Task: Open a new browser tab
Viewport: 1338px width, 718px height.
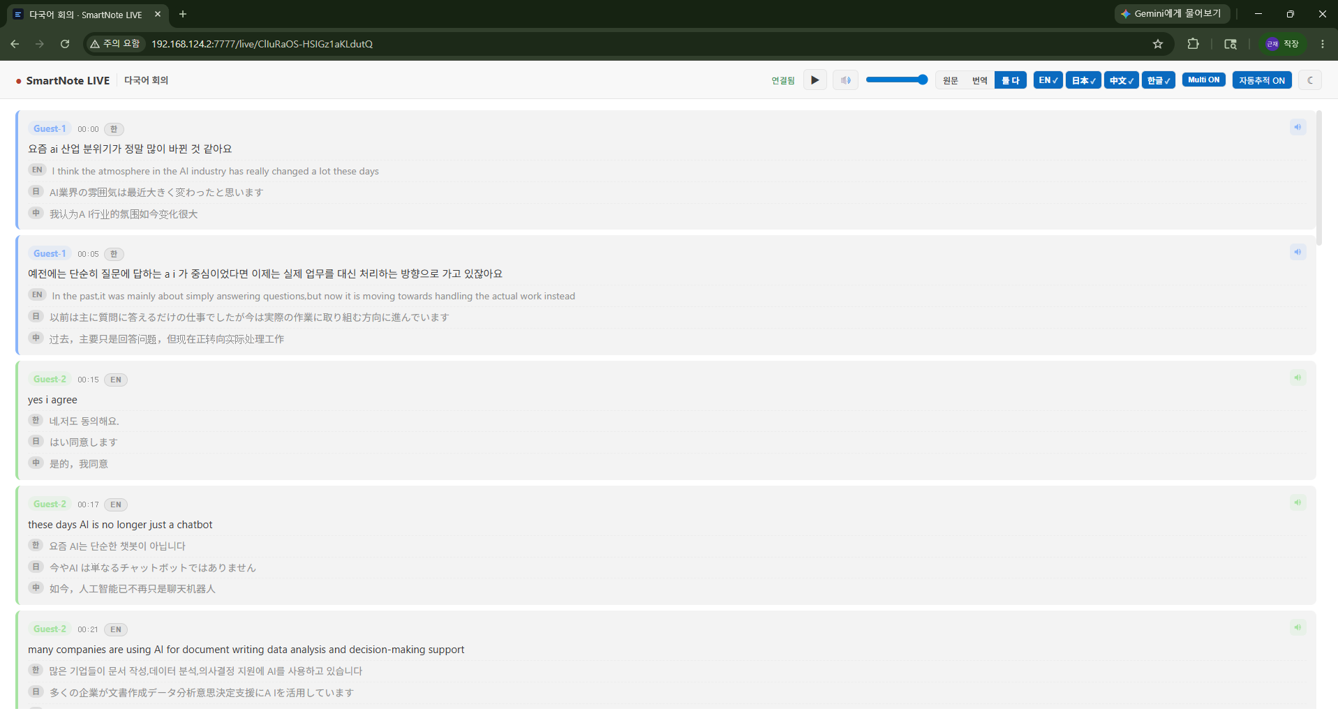Action: click(x=183, y=14)
